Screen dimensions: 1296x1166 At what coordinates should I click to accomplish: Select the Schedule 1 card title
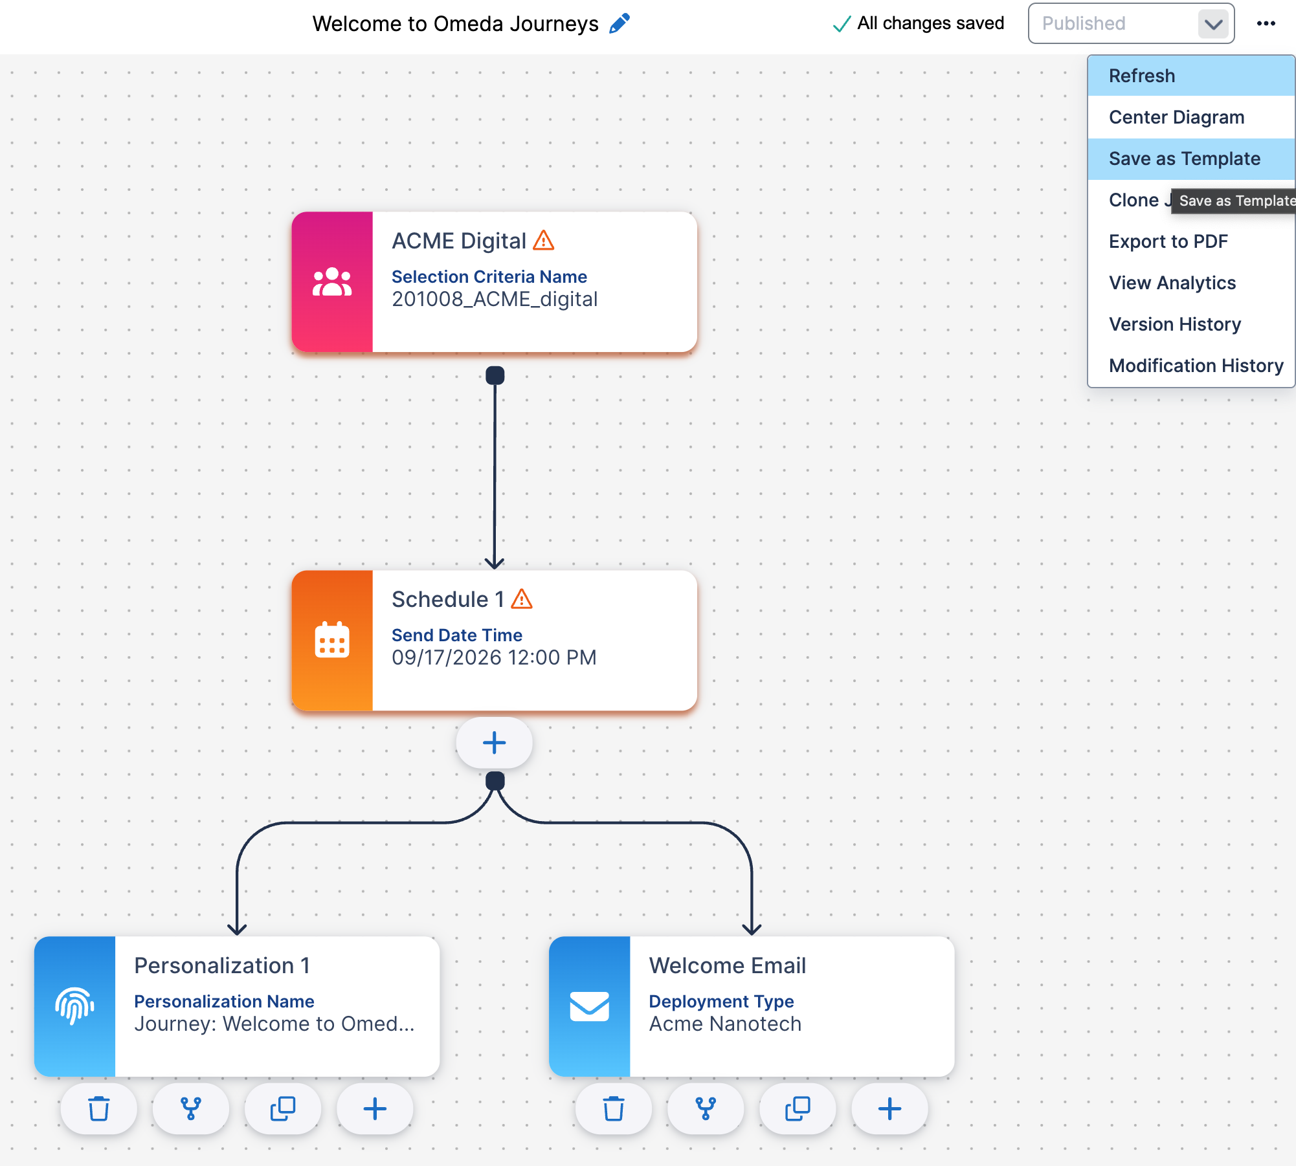(448, 599)
